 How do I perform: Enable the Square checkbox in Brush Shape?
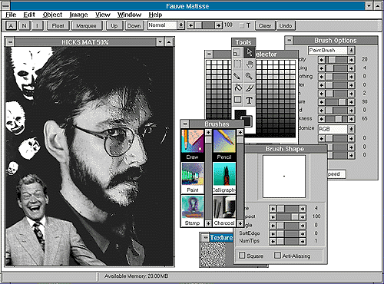coord(242,255)
